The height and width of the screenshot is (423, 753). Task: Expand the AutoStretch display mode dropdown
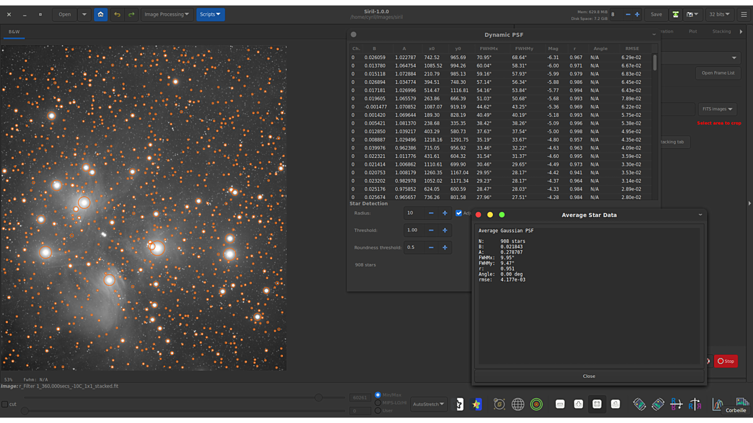428,404
